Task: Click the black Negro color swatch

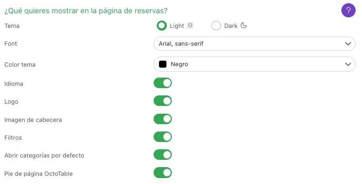Action: coord(162,64)
